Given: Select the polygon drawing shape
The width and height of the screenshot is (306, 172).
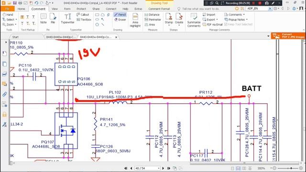Looking at the screenshot, I should coord(97,24).
